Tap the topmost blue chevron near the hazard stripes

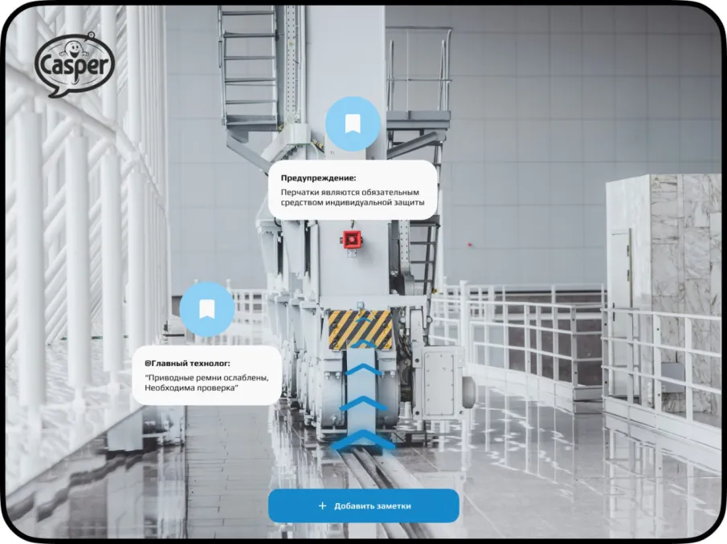point(365,344)
